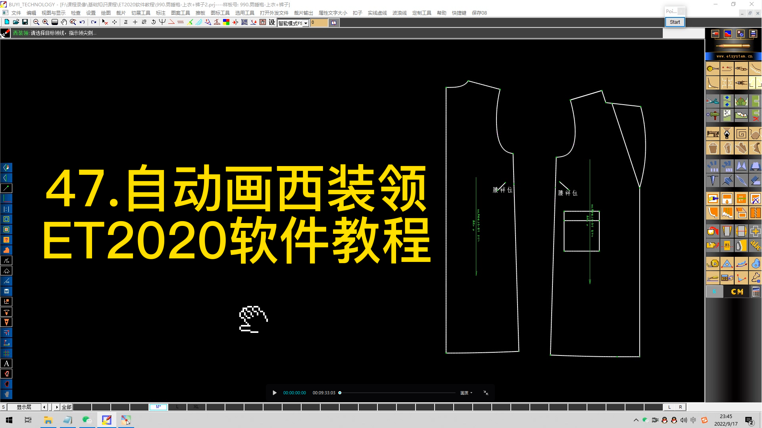
Task: Open the calculator icon in right palette
Action: pos(756,292)
